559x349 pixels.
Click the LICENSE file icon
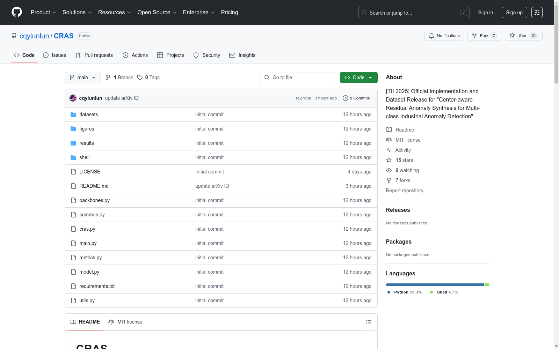(73, 172)
